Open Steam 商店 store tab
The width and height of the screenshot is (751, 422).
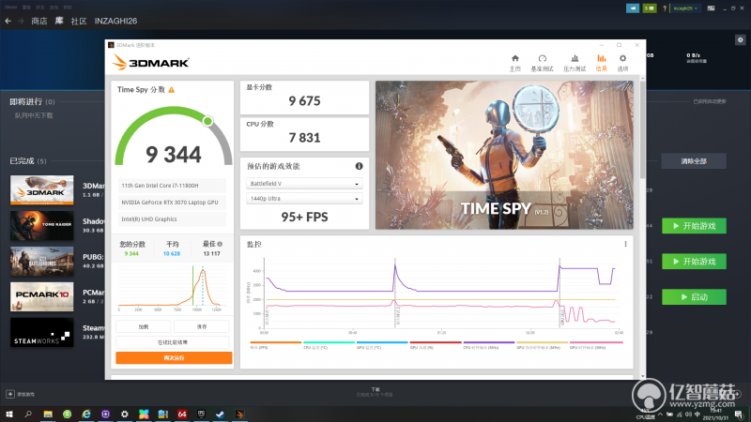[x=39, y=21]
